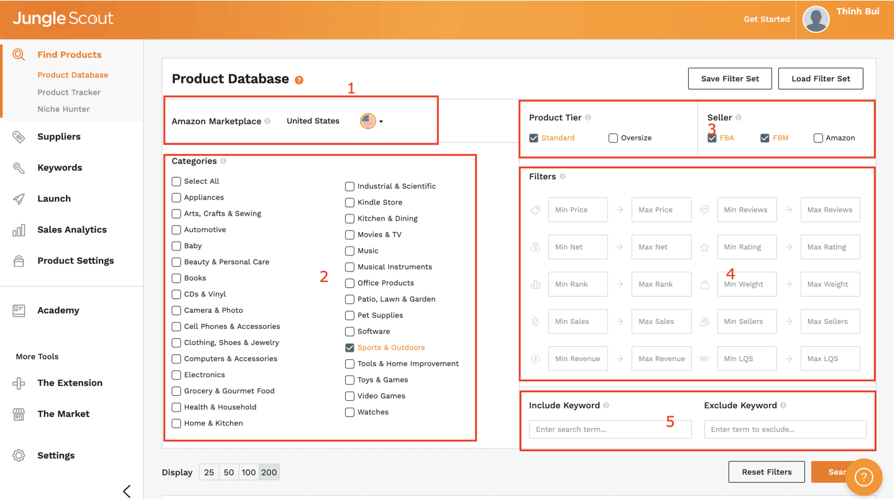Image resolution: width=894 pixels, height=499 pixels.
Task: Set display count to 100
Action: click(249, 473)
